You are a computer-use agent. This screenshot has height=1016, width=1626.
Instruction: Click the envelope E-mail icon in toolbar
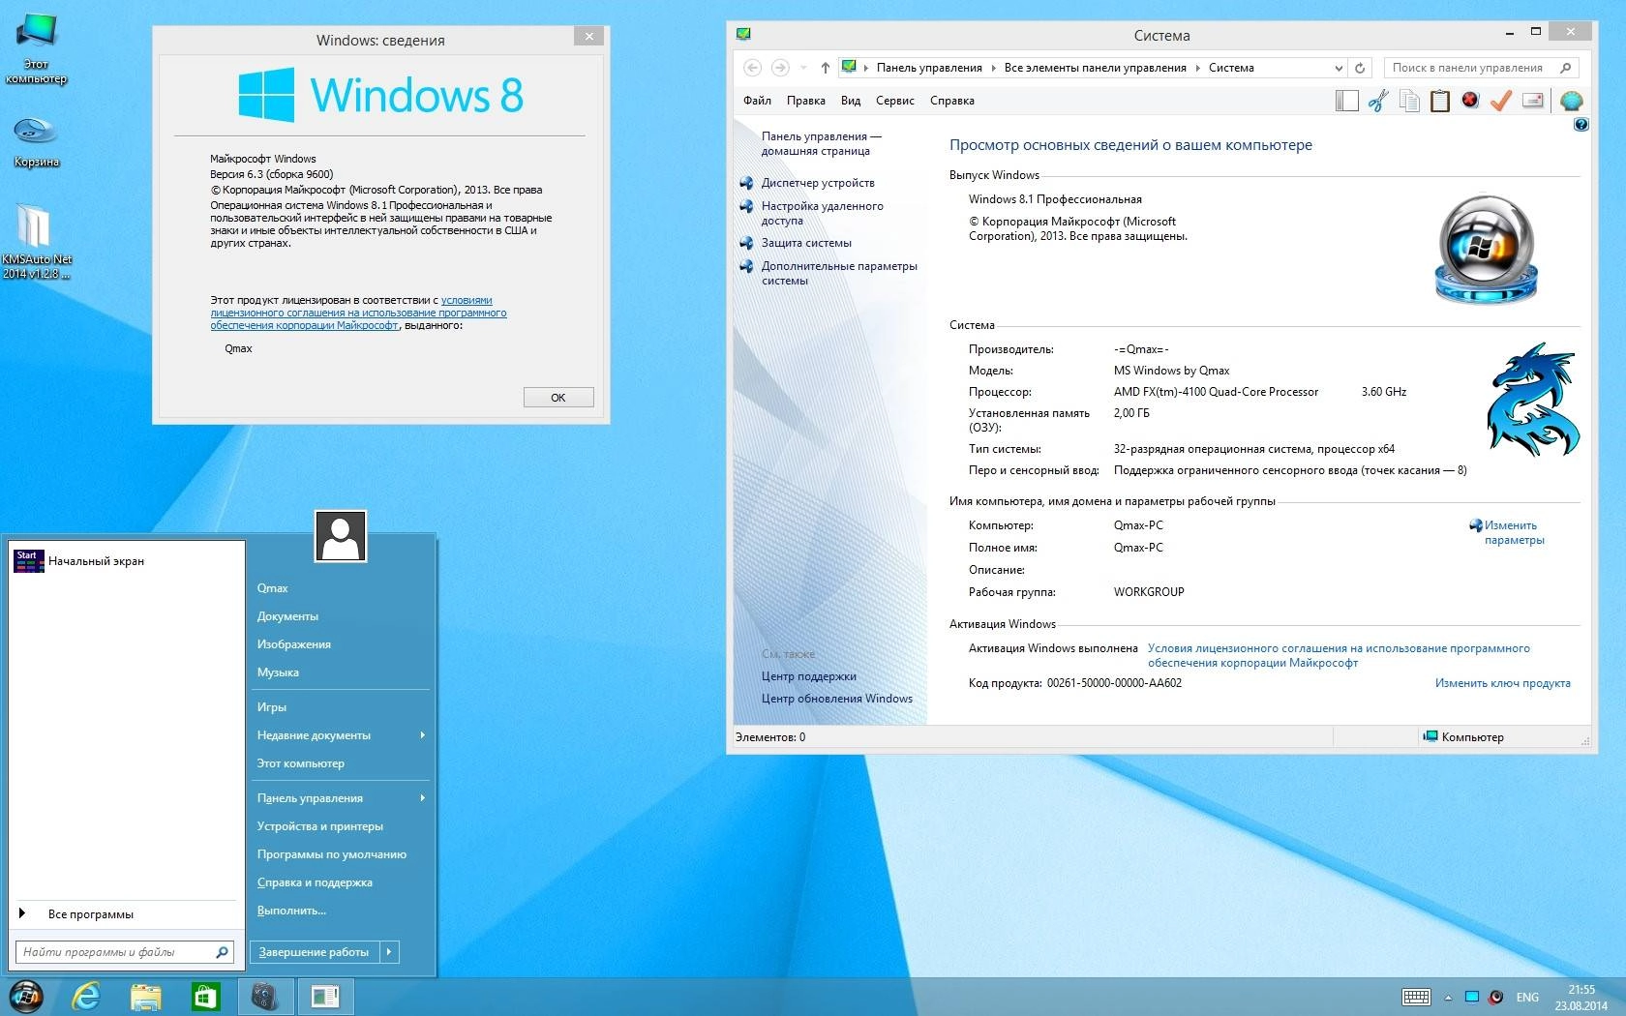click(x=1533, y=101)
